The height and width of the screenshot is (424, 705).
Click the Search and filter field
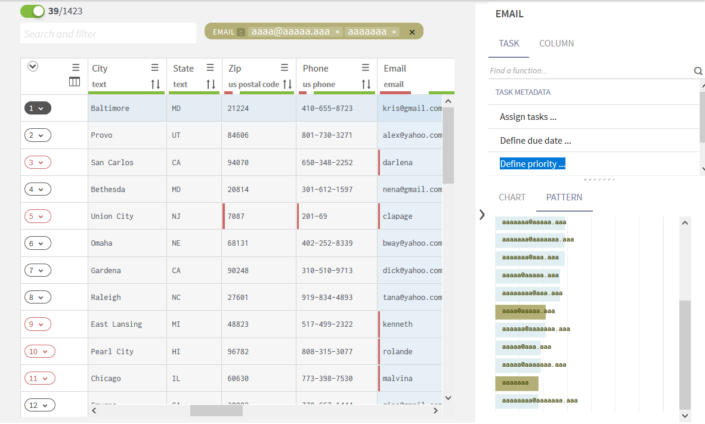pyautogui.click(x=108, y=34)
